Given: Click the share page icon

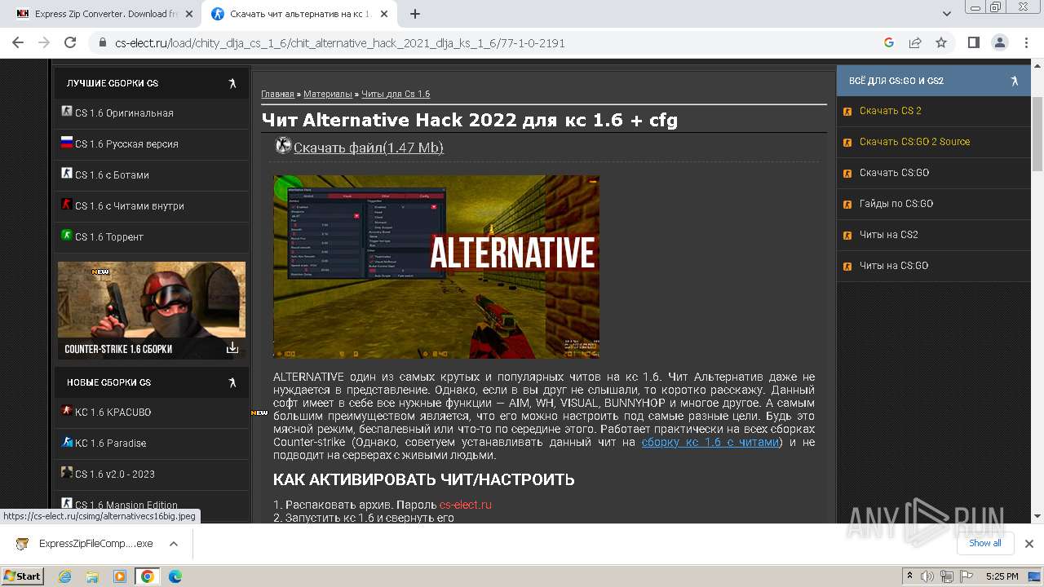Looking at the screenshot, I should click(x=915, y=42).
